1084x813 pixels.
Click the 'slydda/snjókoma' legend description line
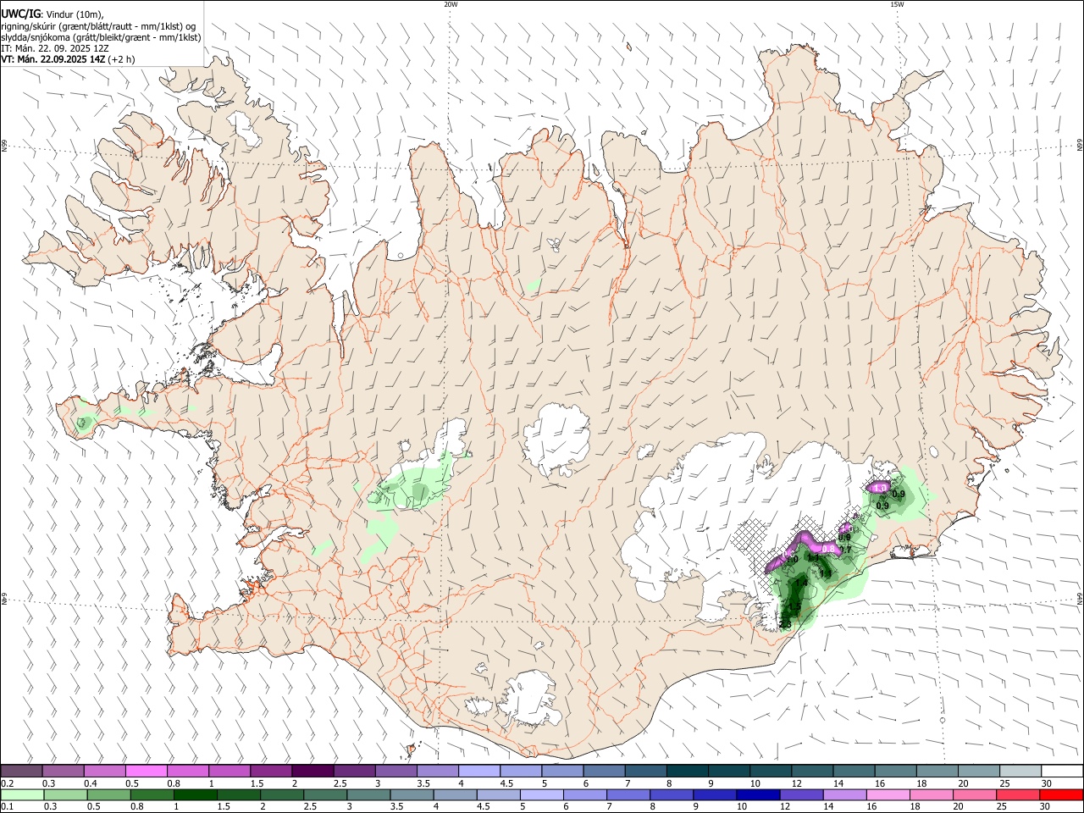pyautogui.click(x=101, y=37)
